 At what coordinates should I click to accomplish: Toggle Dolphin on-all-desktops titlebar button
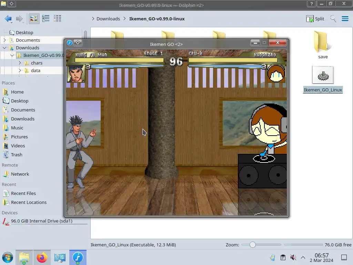click(x=12, y=3)
